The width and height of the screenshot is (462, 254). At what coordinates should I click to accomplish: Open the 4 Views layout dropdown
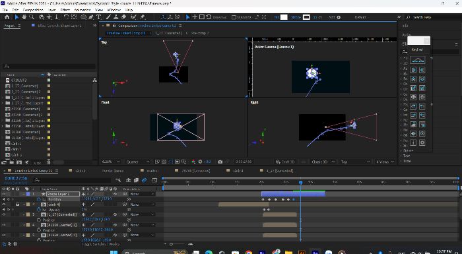[385, 162]
